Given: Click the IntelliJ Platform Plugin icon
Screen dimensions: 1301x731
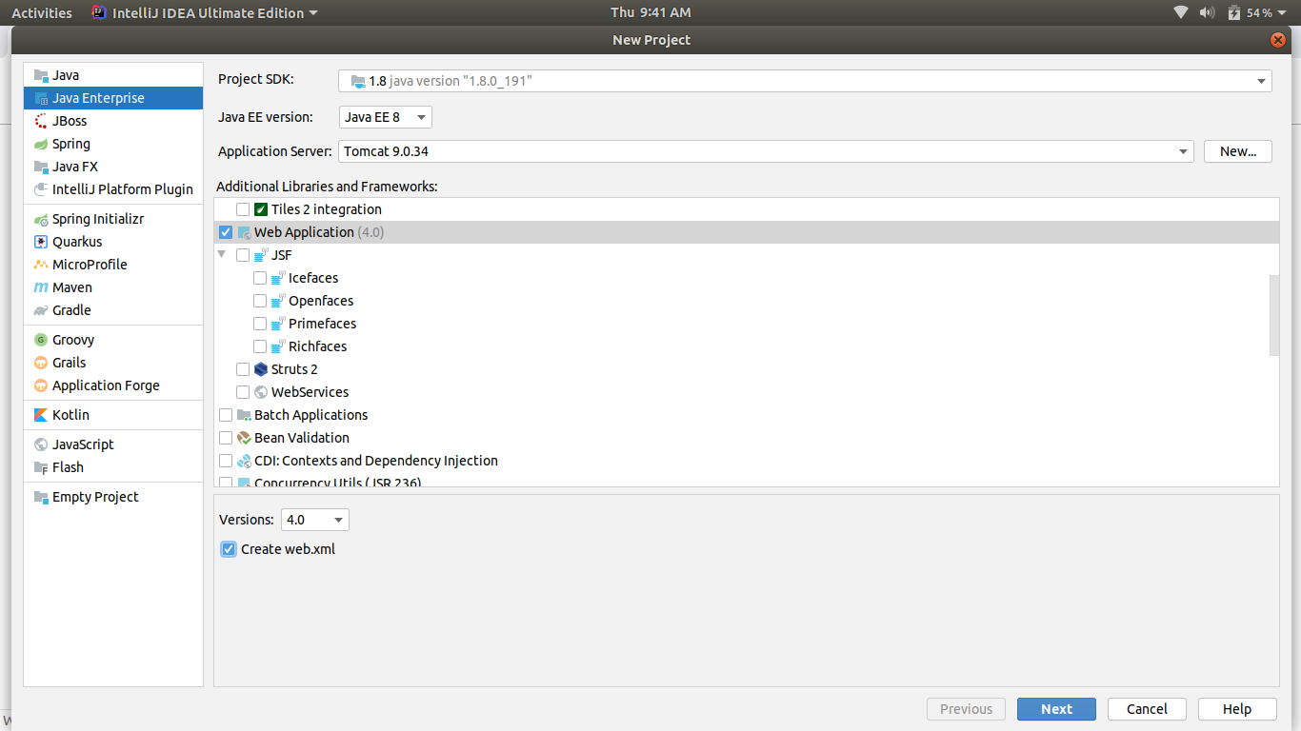Looking at the screenshot, I should [x=41, y=189].
